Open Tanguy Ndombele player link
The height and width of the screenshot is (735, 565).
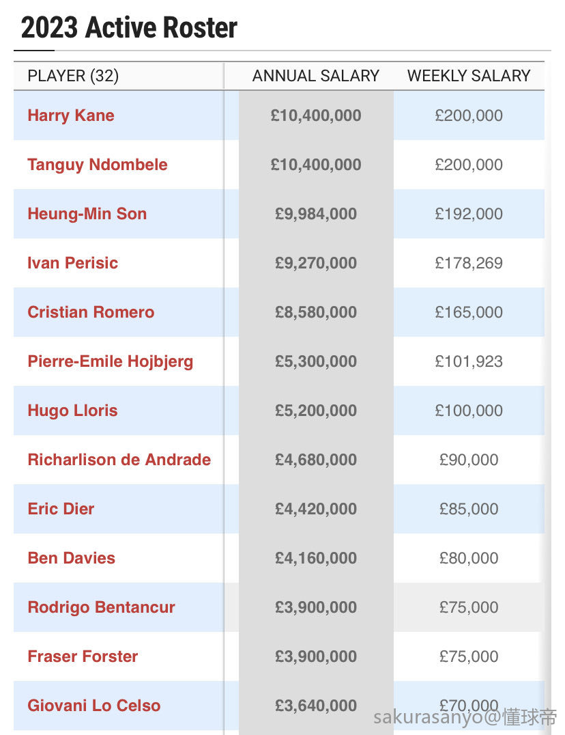[x=98, y=165]
